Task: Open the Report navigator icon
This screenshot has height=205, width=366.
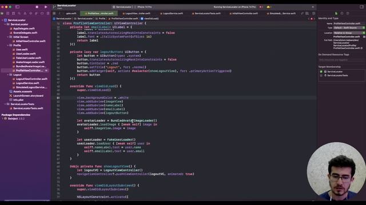Action: 48,14
